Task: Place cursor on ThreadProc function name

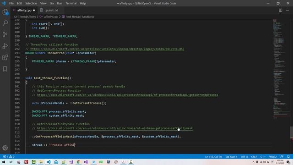Action: [55, 53]
